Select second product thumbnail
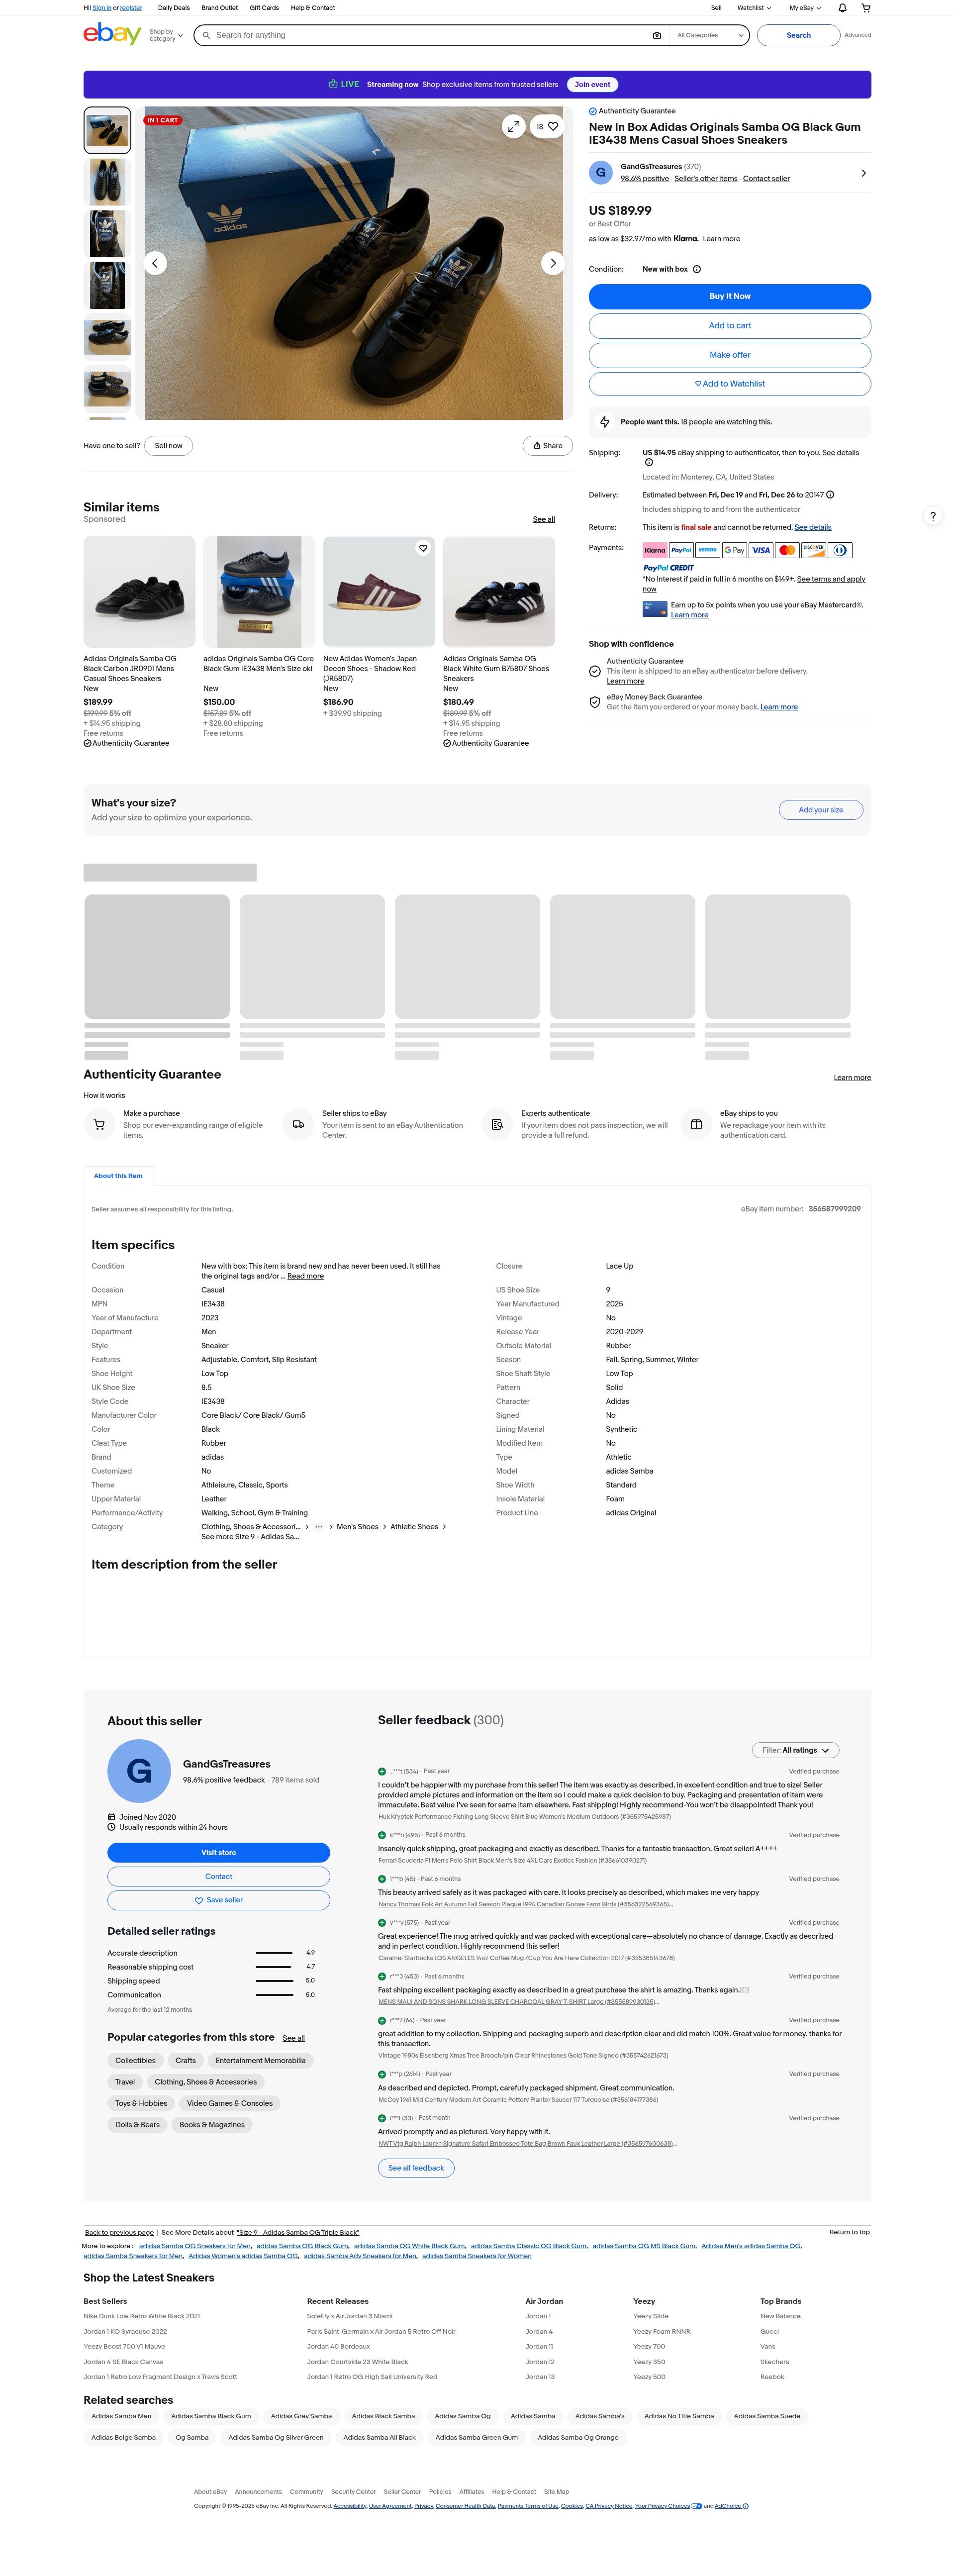This screenshot has width=955, height=2576. coord(107,182)
